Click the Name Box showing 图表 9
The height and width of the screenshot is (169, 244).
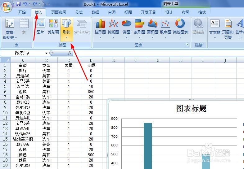(x=22, y=53)
